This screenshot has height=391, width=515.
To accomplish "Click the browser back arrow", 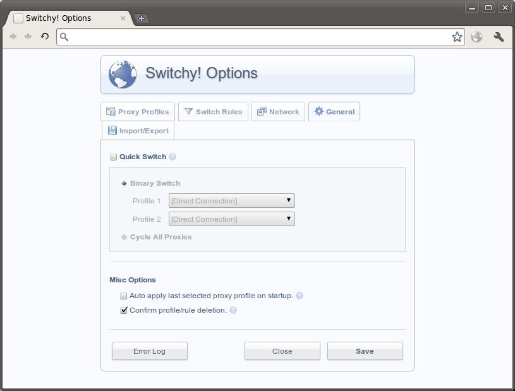I will click(x=13, y=37).
